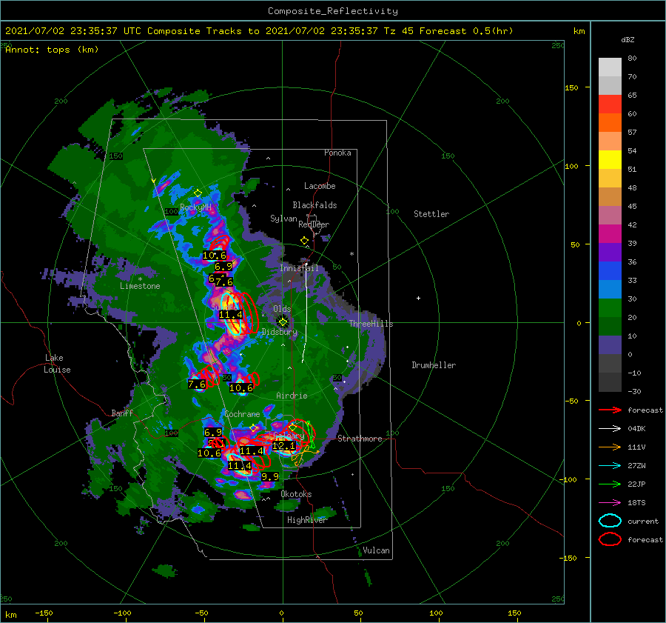Click the 9.9 storm top label
The image size is (666, 623).
pyautogui.click(x=269, y=476)
